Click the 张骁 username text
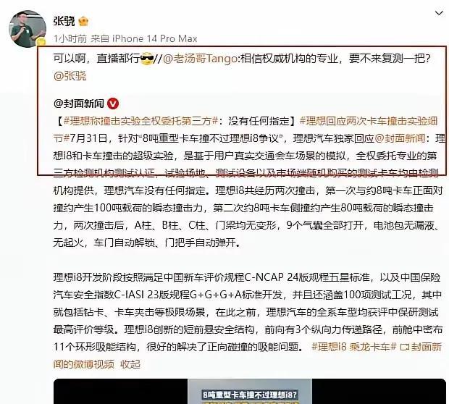 pyautogui.click(x=64, y=22)
